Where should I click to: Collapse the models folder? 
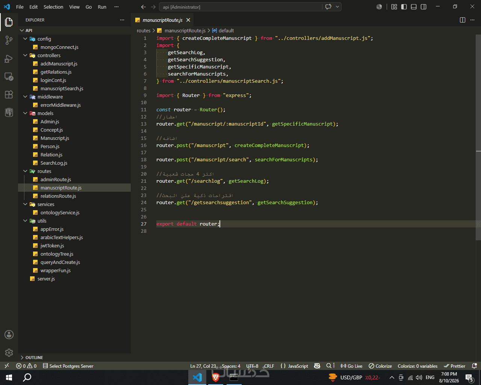pyautogui.click(x=74, y=113)
